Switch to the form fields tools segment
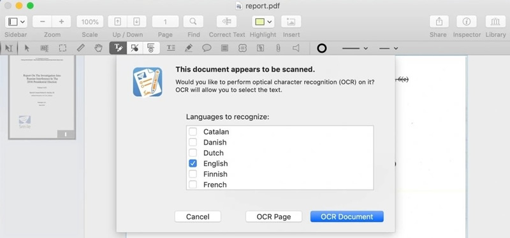Viewport: 510px width, 238px height. point(151,48)
